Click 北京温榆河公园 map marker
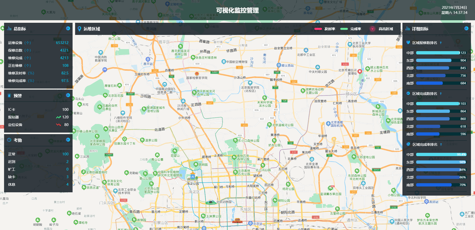 (269, 124)
